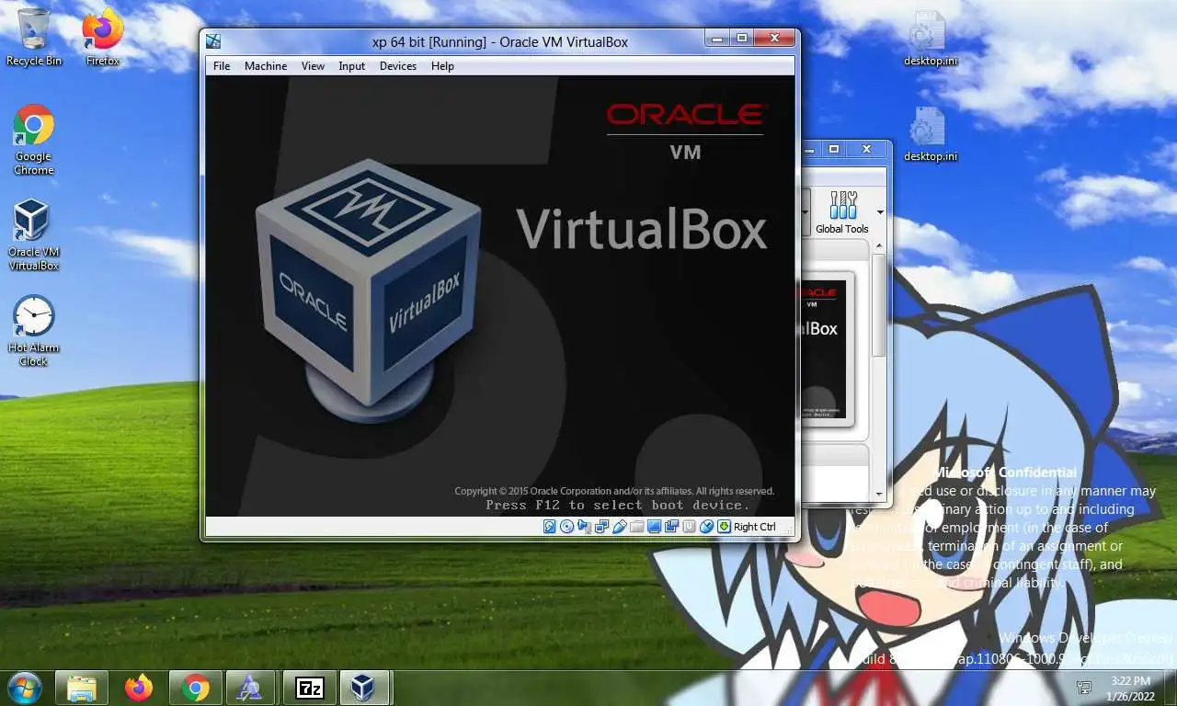
Task: Close the xp 64 bit VM window
Action: coord(775,38)
